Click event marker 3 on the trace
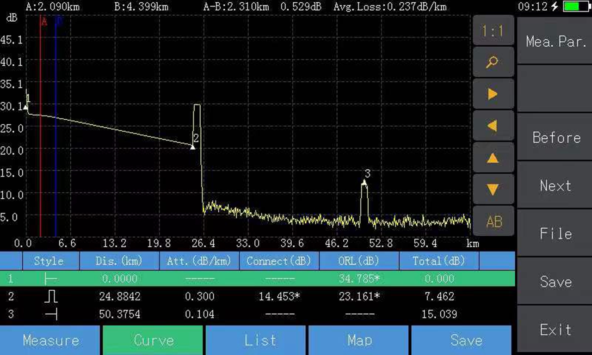The width and height of the screenshot is (592, 355). pyautogui.click(x=364, y=182)
